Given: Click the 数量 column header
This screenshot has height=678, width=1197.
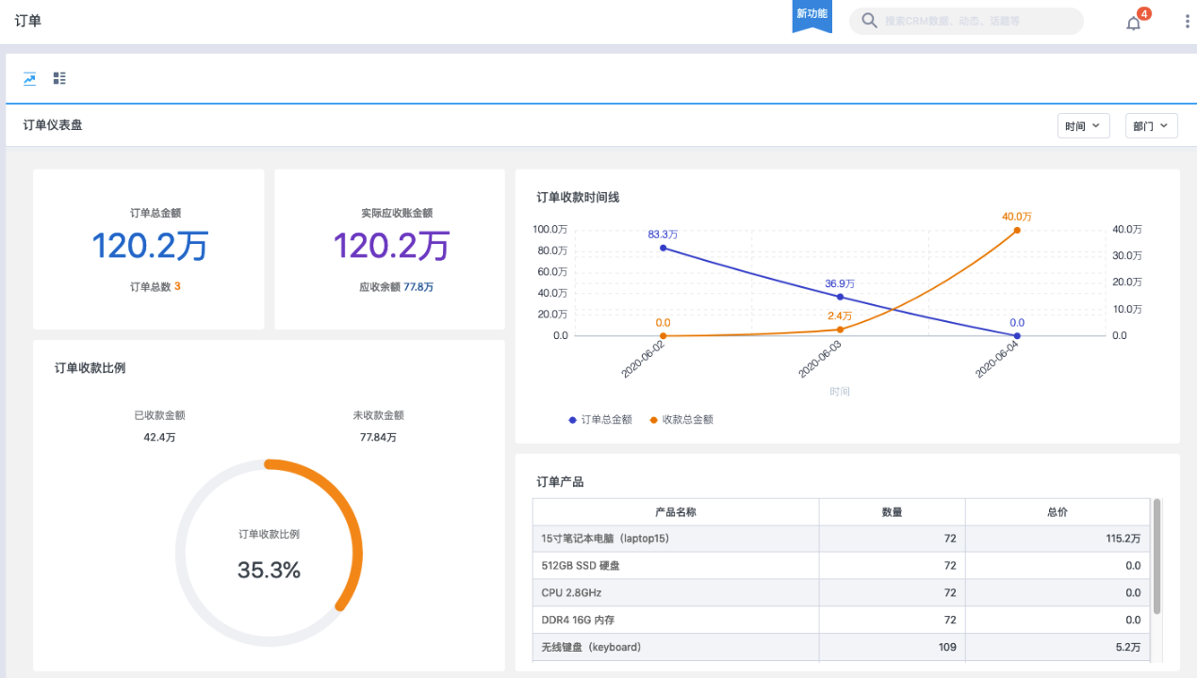Looking at the screenshot, I should pyautogui.click(x=892, y=512).
